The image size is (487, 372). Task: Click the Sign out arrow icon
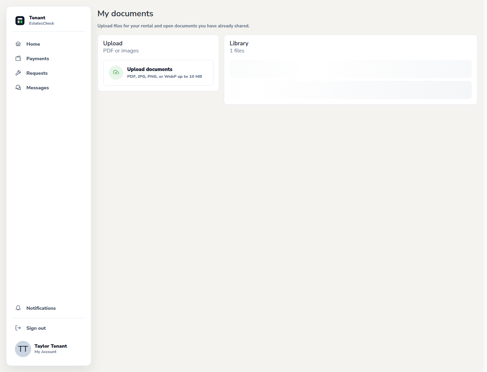pos(18,328)
